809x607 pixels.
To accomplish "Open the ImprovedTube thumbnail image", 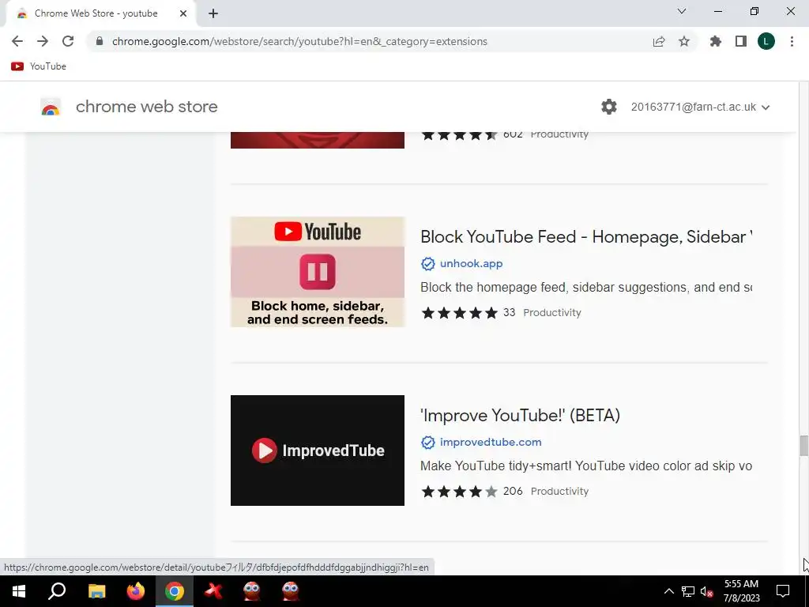I will point(318,450).
